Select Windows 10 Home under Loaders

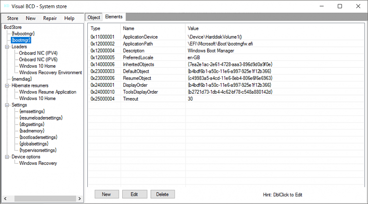pyautogui.click(x=37, y=66)
